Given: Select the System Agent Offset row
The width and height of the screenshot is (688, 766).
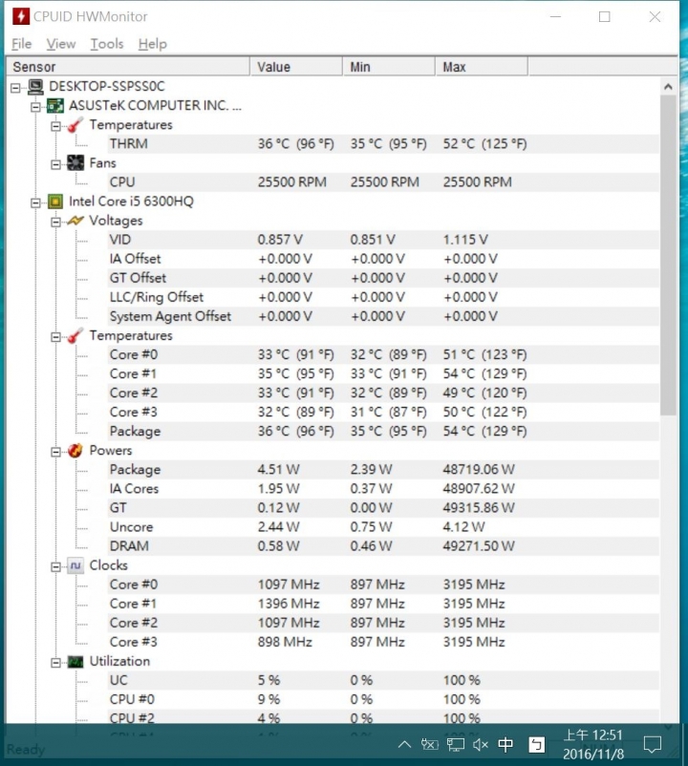Looking at the screenshot, I should pyautogui.click(x=382, y=316).
